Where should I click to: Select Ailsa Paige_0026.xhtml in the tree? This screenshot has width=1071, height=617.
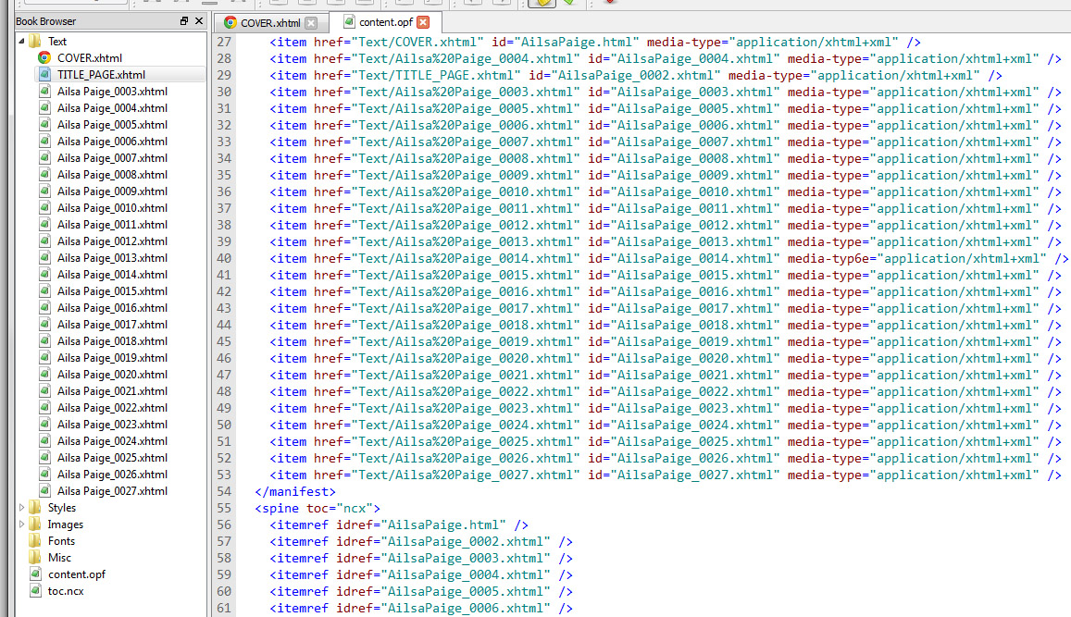click(112, 475)
